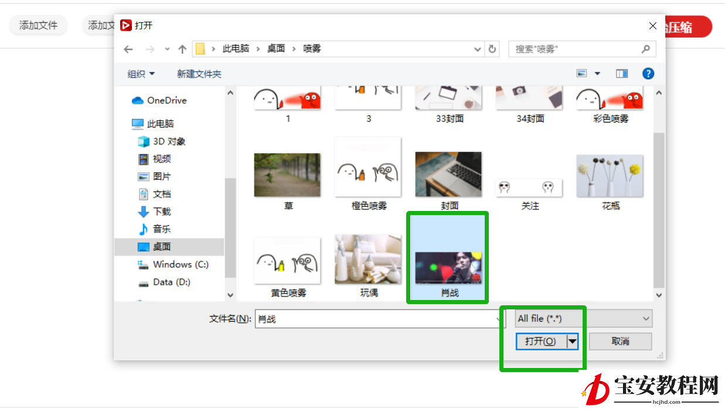Open 视频 folder in the sidebar
Viewport: 725px width, 409px height.
(x=155, y=159)
